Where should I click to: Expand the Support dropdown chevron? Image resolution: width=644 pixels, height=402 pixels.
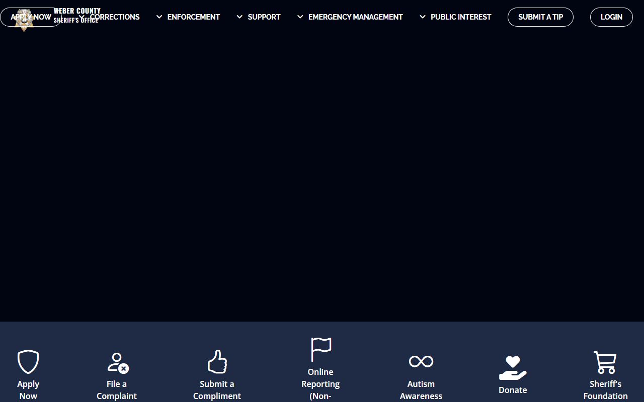click(x=239, y=17)
